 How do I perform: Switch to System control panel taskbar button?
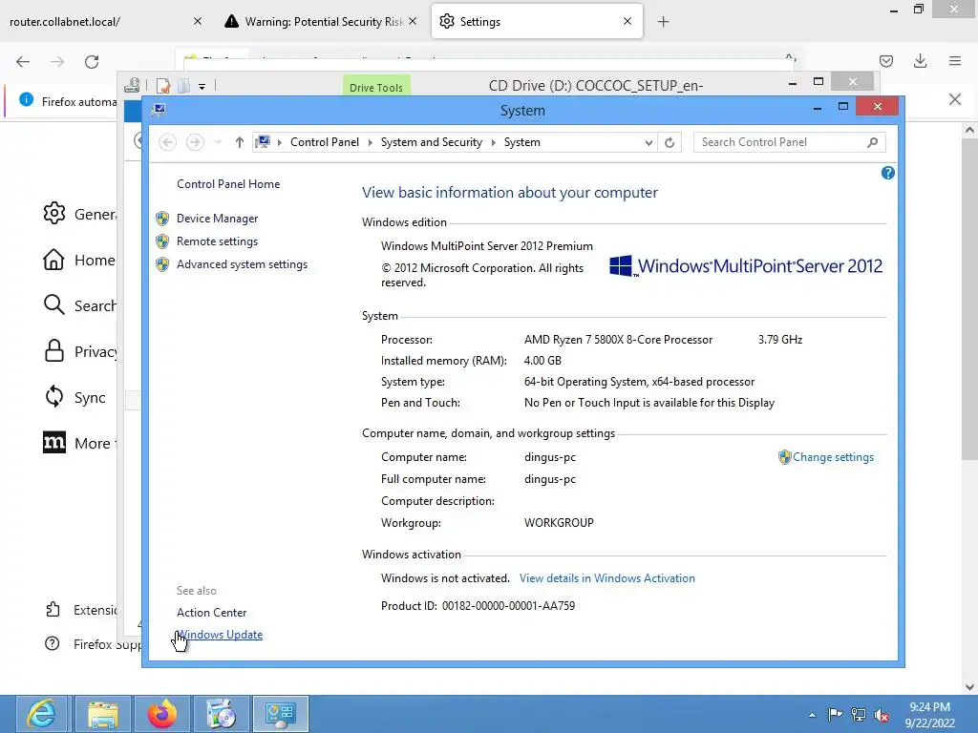pyautogui.click(x=281, y=714)
